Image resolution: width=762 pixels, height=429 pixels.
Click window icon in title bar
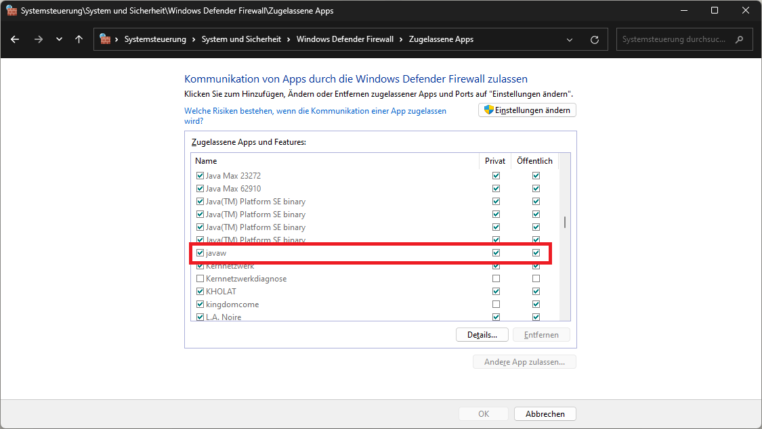point(12,10)
